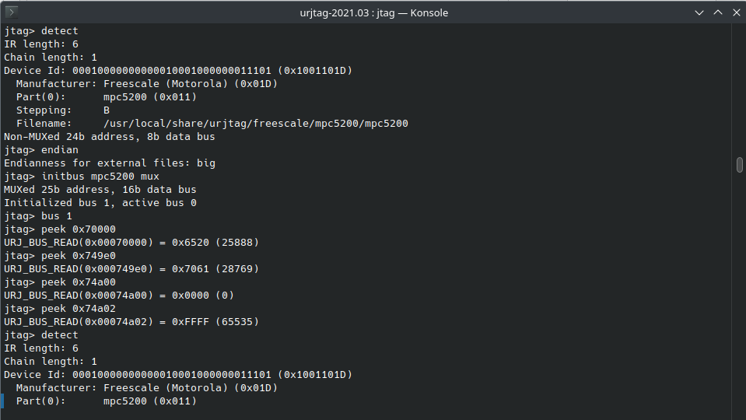Close the urjtag Konsole window
The width and height of the screenshot is (746, 420).
pyautogui.click(x=736, y=13)
